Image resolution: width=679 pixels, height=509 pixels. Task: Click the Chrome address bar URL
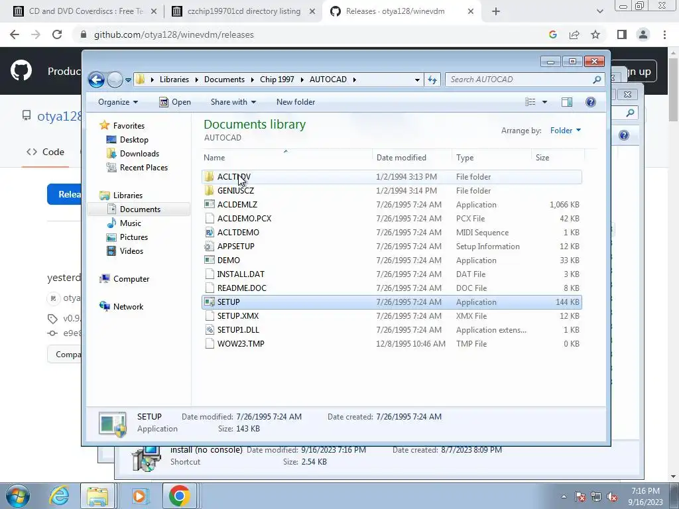[174, 34]
